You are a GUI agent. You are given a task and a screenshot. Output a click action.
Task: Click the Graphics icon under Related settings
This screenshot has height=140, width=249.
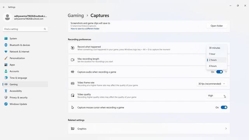click(73, 129)
